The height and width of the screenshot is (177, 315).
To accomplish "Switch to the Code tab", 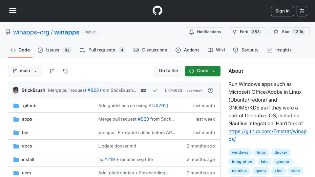I will pyautogui.click(x=20, y=50).
